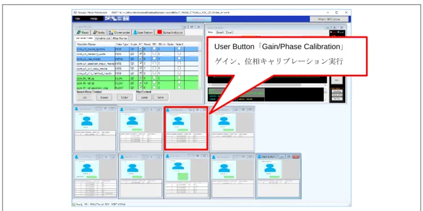Screen dimensions: 423x211
Task: Click the Down button under Select Data Control
Action: (x=104, y=97)
